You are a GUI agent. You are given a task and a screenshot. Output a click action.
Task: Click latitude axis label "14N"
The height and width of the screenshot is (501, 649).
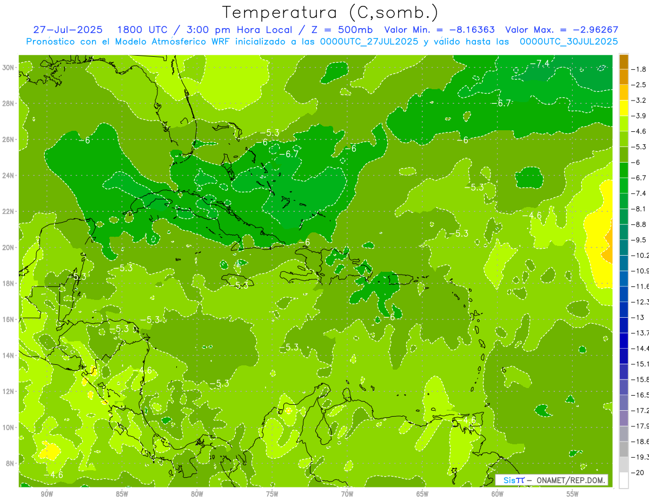[9, 356]
